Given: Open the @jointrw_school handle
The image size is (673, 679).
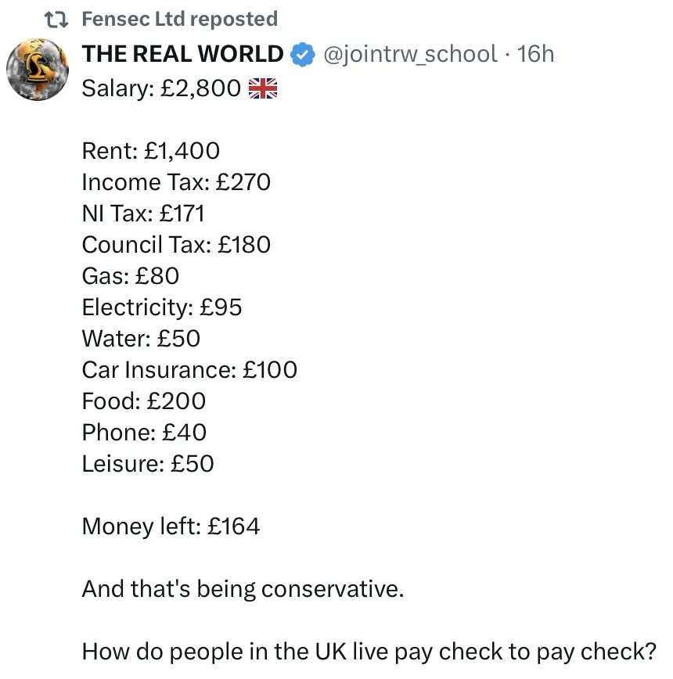Looking at the screenshot, I should coord(409,54).
